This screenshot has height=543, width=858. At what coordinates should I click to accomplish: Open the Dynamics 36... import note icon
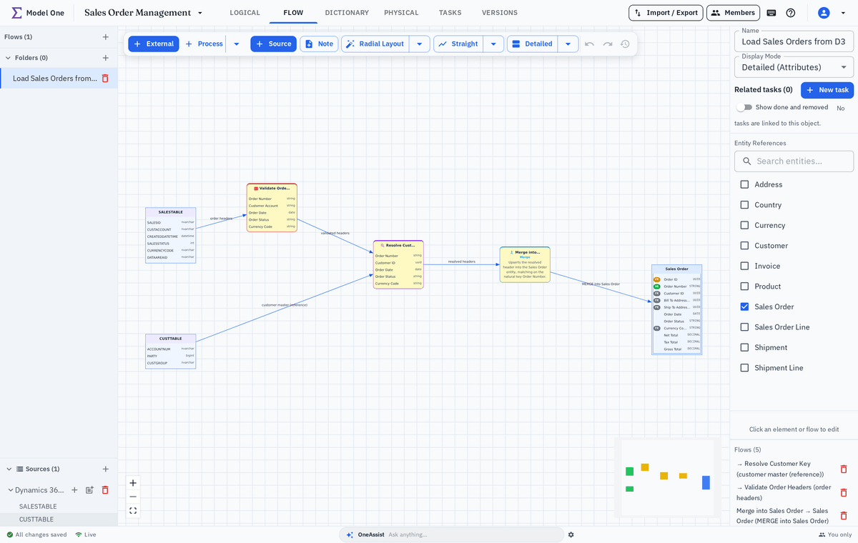click(x=89, y=490)
